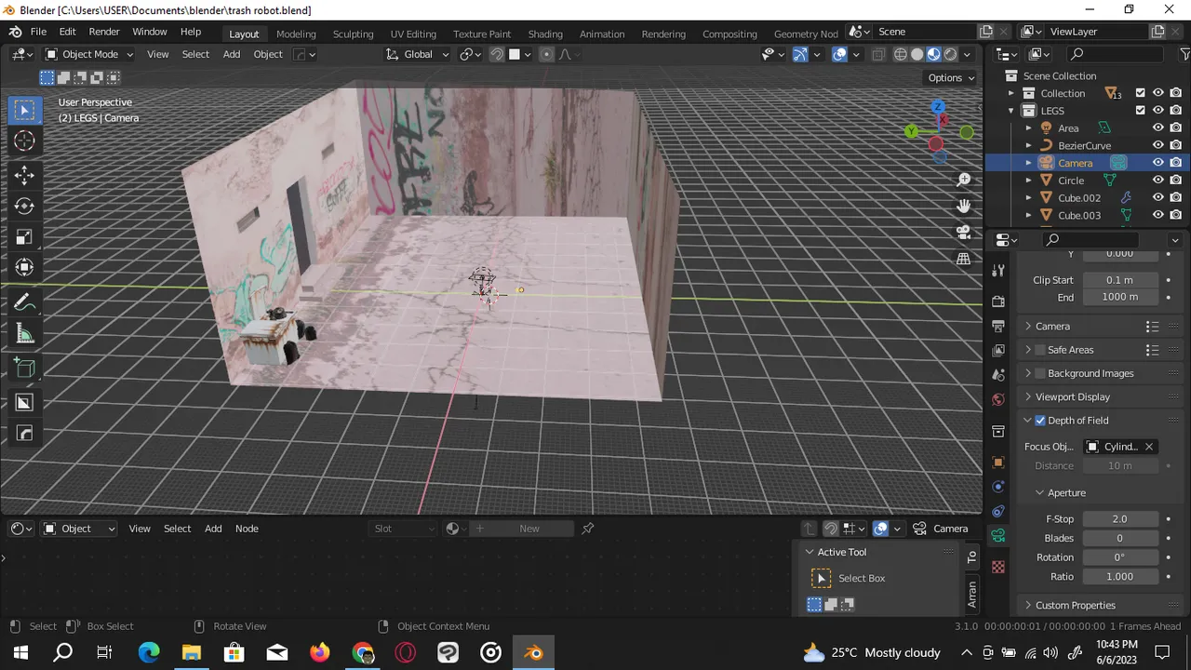Open Blender from the Windows taskbar
The width and height of the screenshot is (1191, 670).
point(534,652)
